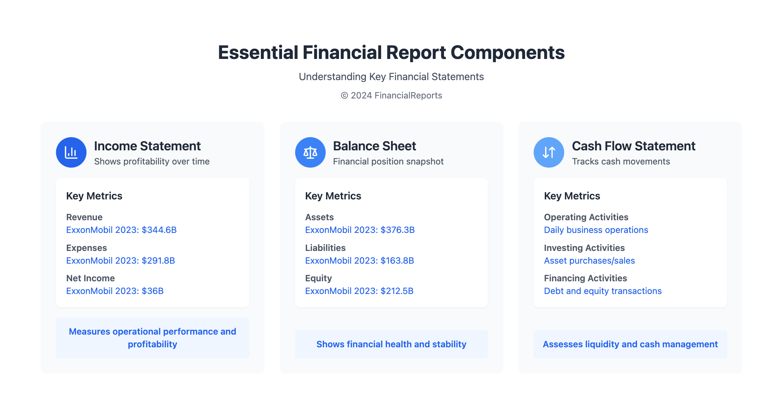Image resolution: width=783 pixels, height=414 pixels.
Task: Open Asset purchases/sales link
Action: coord(589,260)
